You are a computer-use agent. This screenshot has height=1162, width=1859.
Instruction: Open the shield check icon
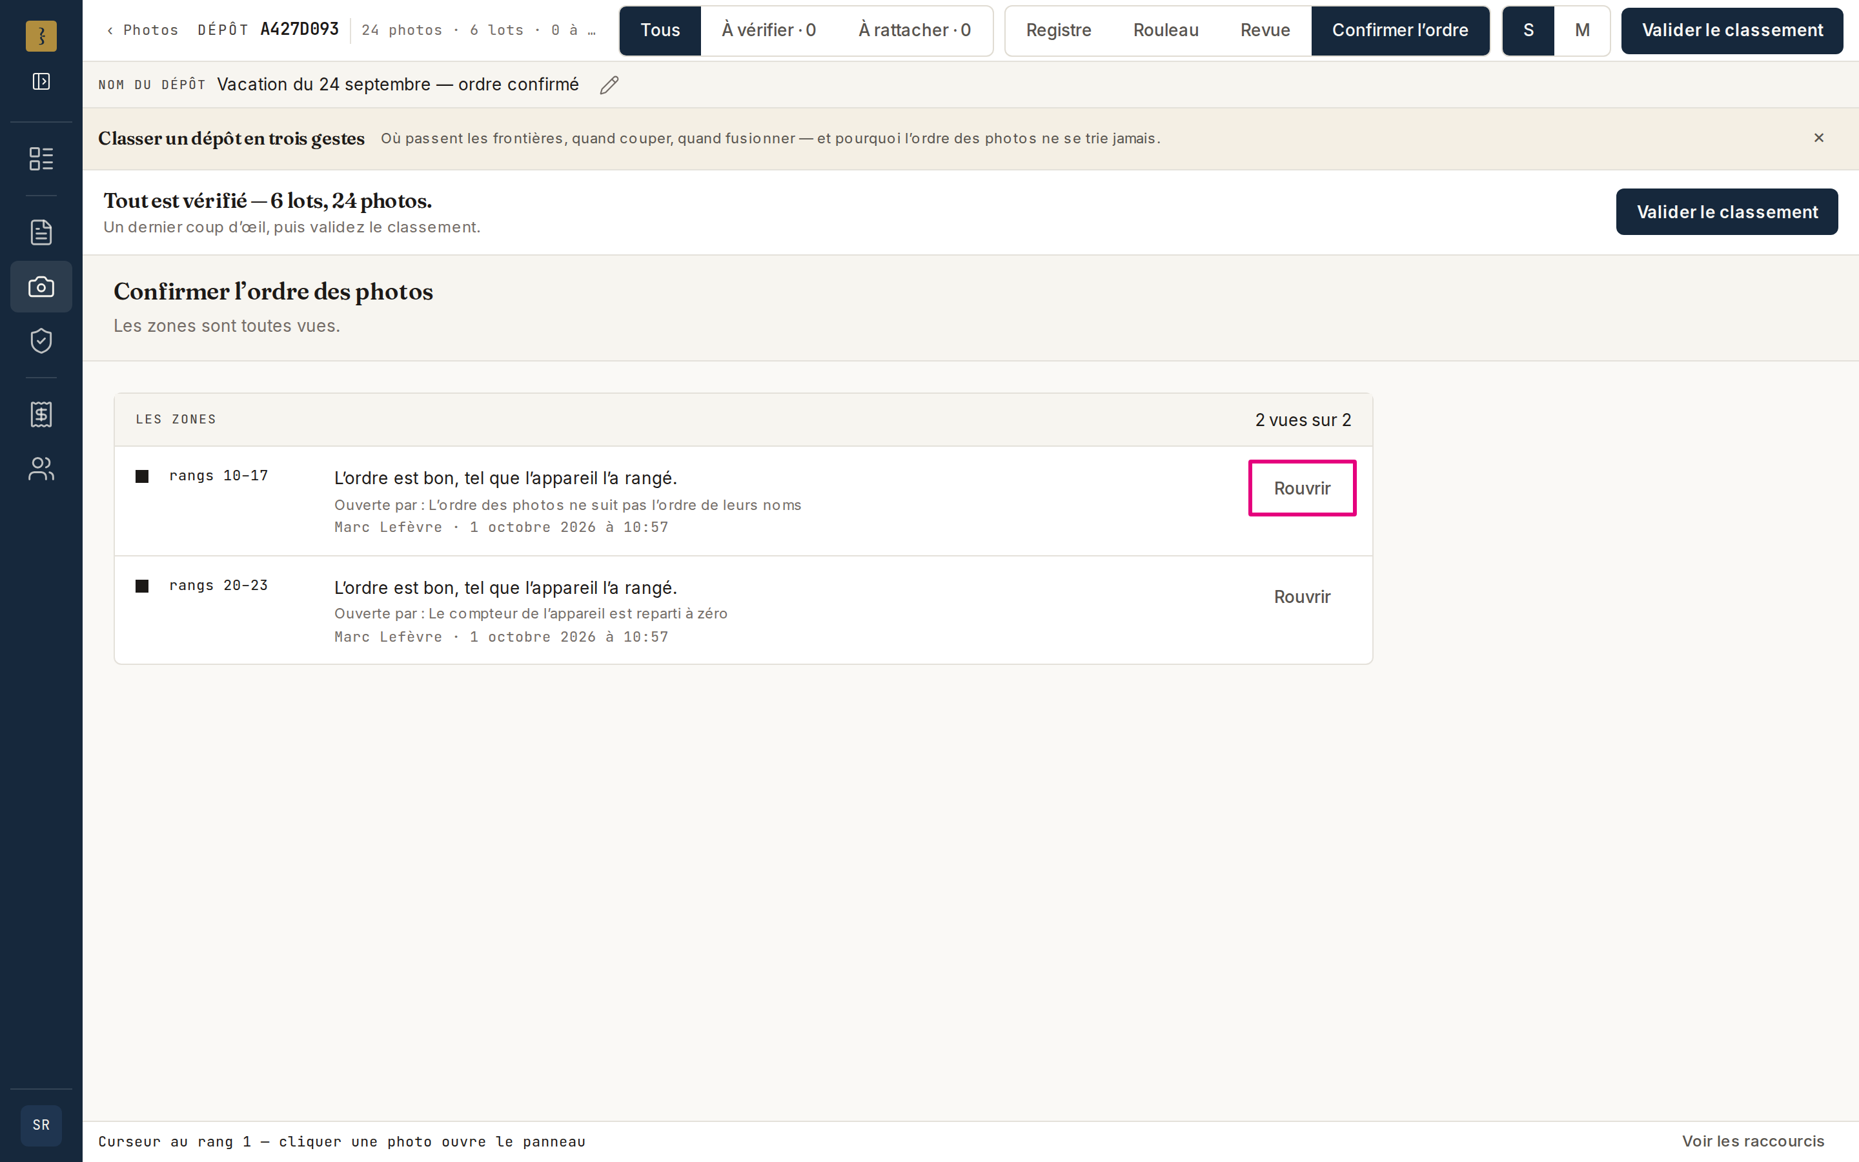coord(41,340)
